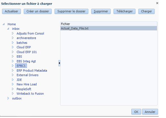
Task: Click the Actualiser button
Action: [x=11, y=11]
